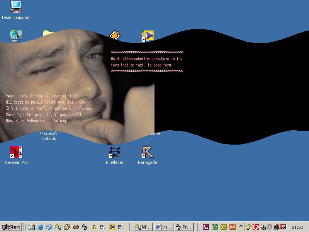Click the 21:52 system clock

point(297,227)
